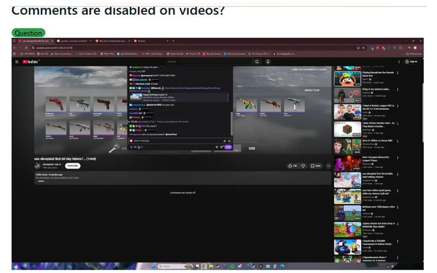Screen dimensions: 437x273
Task: Open options menu for the top recommended video
Action: pyautogui.click(x=398, y=73)
